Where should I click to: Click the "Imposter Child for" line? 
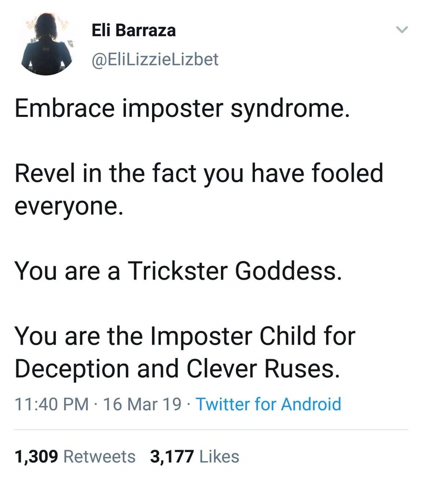click(253, 336)
